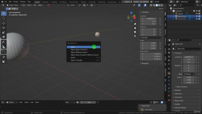Choose Object in the Set Parent To menu
Image resolution: width=202 pixels, height=114 pixels.
click(x=83, y=47)
